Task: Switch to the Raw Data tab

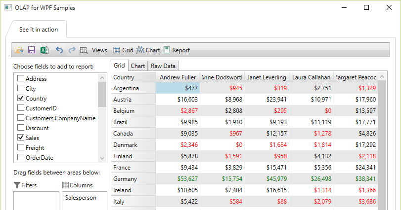Action: (x=163, y=66)
